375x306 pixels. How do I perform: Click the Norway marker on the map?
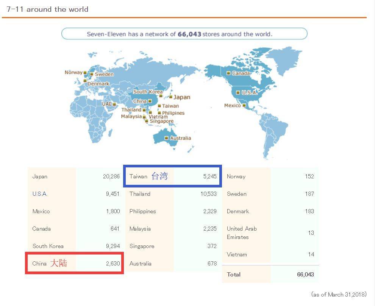pos(85,73)
